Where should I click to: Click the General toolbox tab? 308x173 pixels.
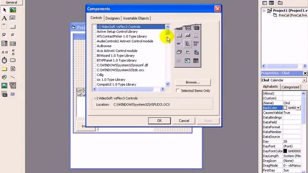[x=11, y=2]
